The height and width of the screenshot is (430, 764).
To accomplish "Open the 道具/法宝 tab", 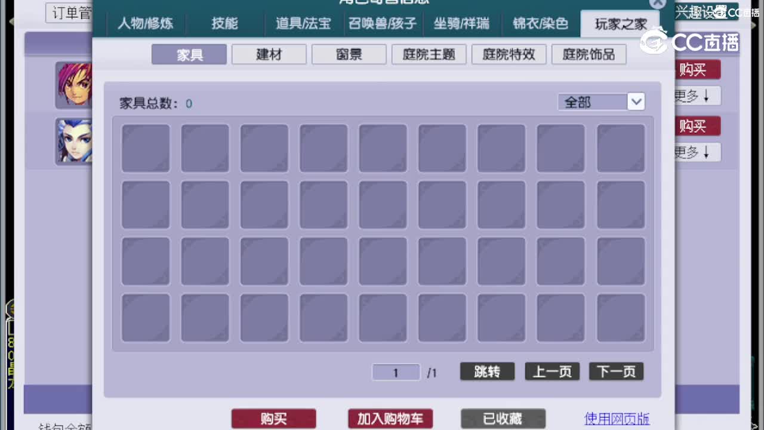I will click(303, 24).
